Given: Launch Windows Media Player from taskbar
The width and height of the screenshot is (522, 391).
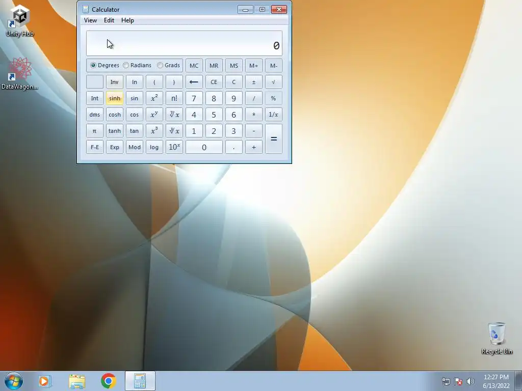Looking at the screenshot, I should point(45,381).
